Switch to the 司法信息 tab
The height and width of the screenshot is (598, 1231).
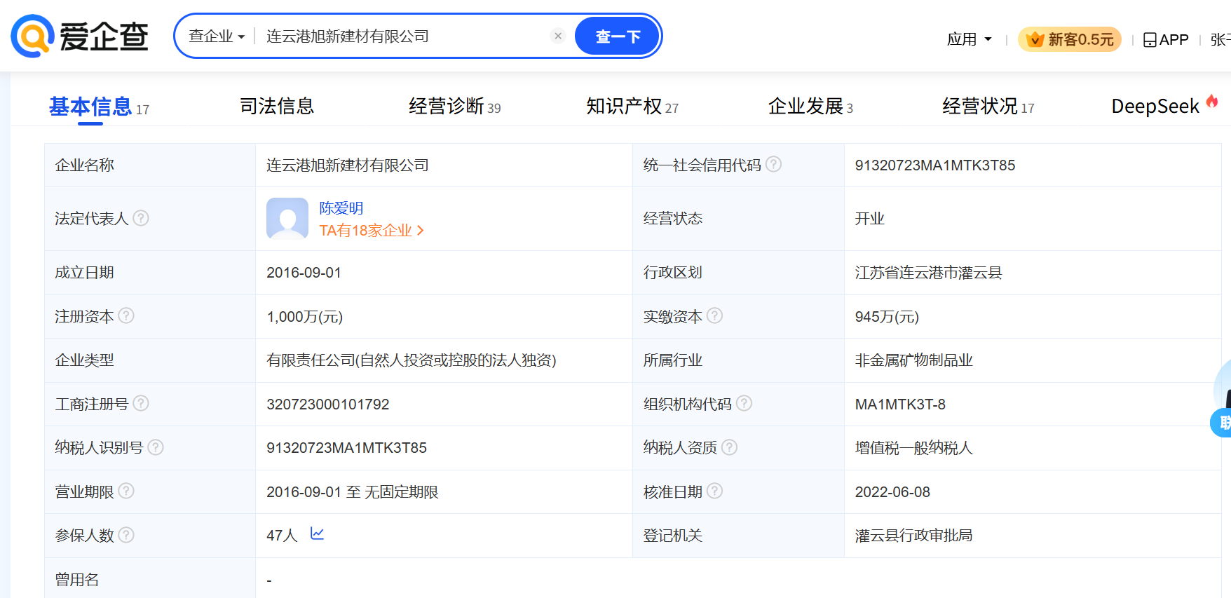(x=277, y=106)
